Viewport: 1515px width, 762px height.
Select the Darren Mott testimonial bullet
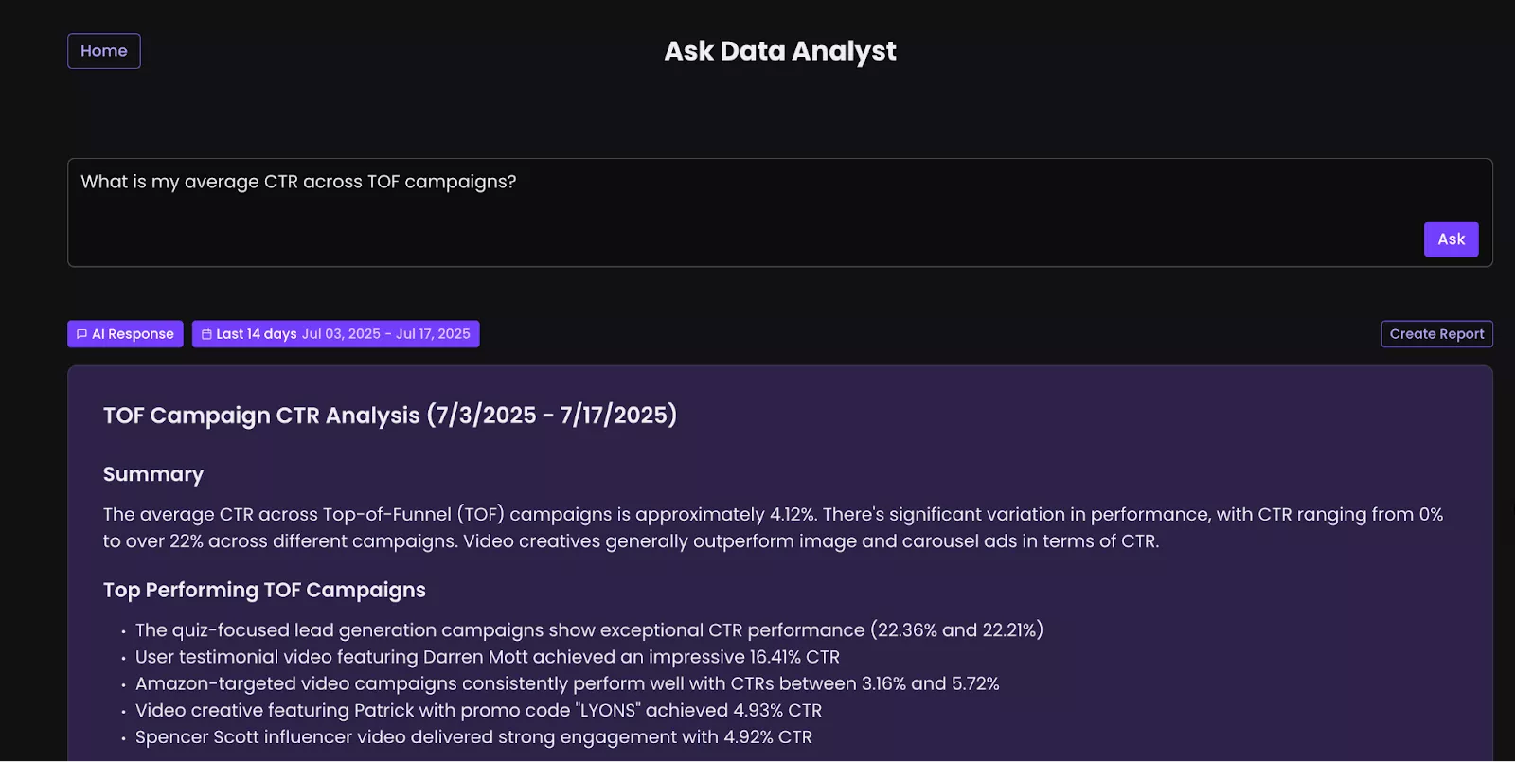(487, 657)
